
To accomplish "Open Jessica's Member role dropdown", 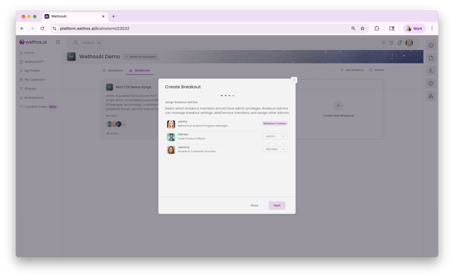I will tap(274, 149).
